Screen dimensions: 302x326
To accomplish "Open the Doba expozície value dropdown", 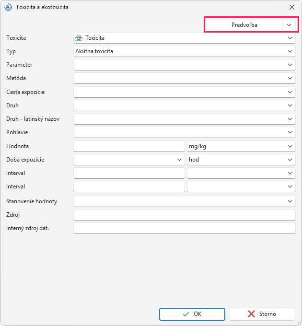I will 129,160.
